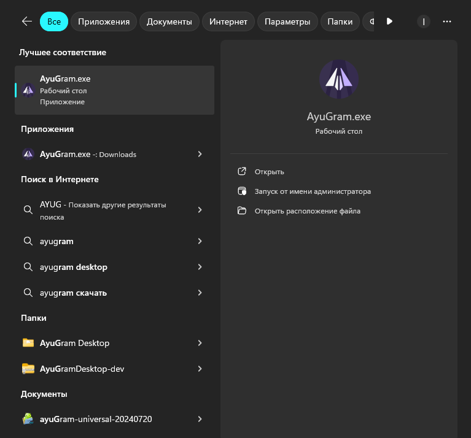Viewport: 471px width, 438px height.
Task: Choose Открыть расположение файла
Action: click(307, 211)
